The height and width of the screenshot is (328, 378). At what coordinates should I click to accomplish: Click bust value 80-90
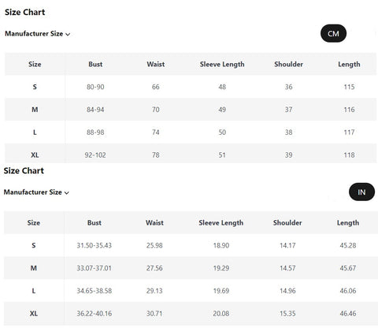95,87
